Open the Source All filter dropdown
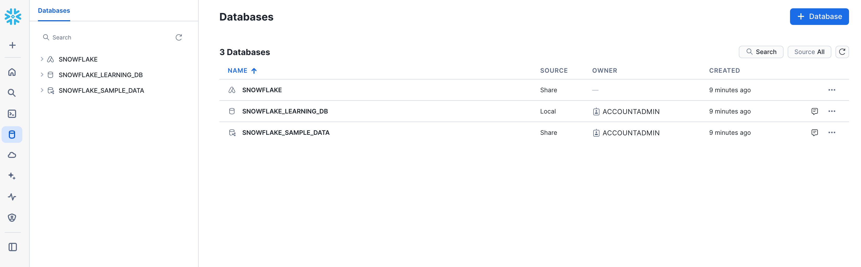 coord(809,52)
